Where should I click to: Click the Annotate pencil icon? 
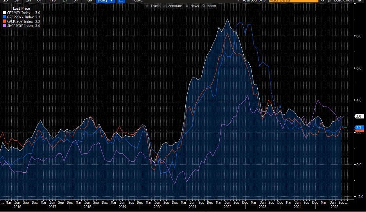(165, 6)
